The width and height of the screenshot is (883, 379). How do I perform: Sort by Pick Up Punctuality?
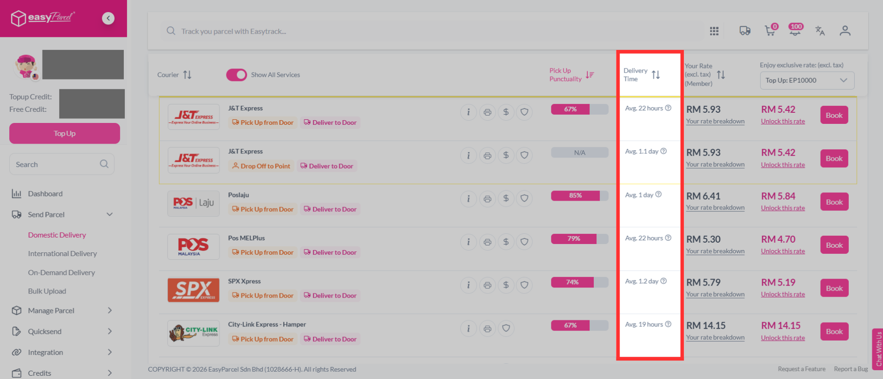(590, 75)
